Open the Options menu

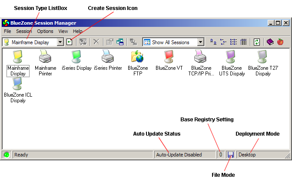[45, 31]
